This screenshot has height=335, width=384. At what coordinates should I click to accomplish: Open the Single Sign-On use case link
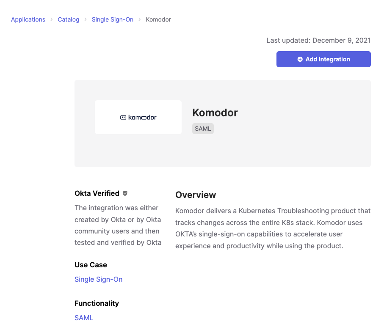tap(99, 279)
